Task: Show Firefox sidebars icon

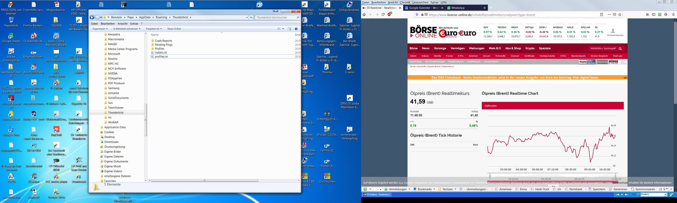Action: point(654,14)
